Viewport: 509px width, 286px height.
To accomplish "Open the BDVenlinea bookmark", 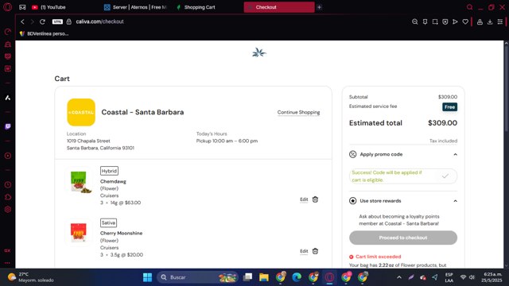I will [44, 33].
